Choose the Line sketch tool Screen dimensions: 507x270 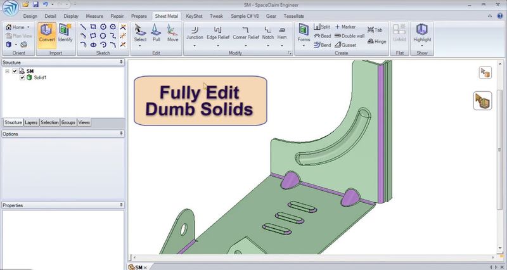(x=83, y=27)
